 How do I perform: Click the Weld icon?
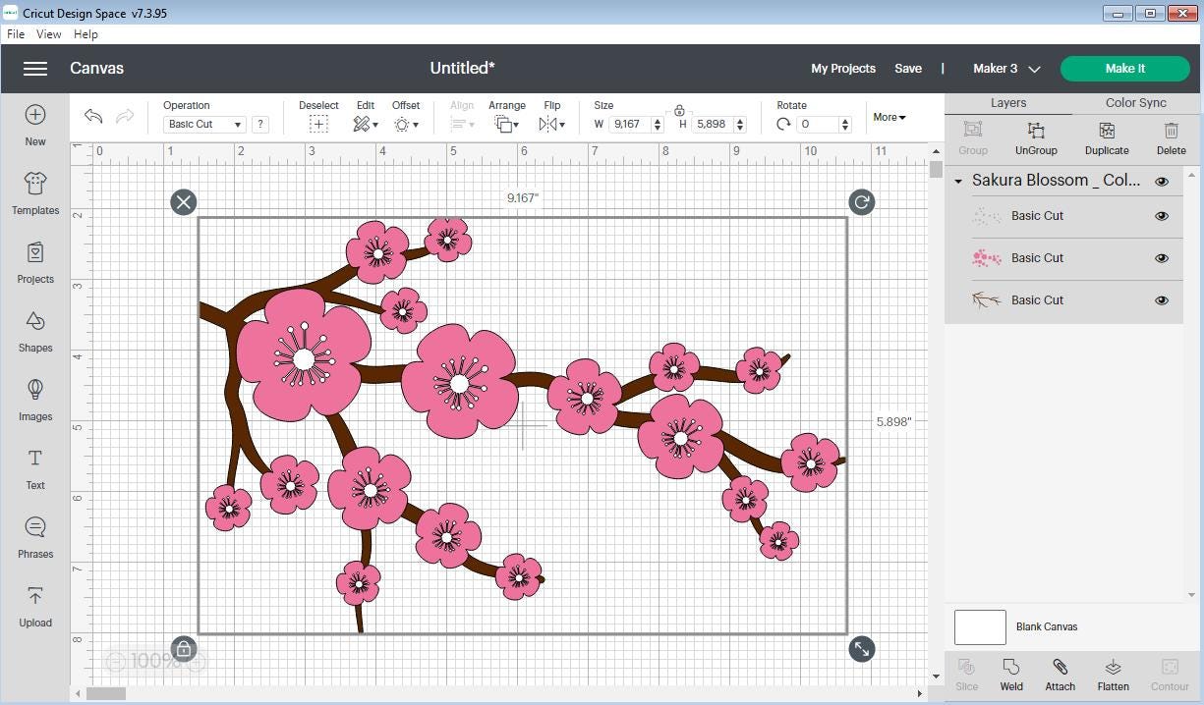click(x=1011, y=674)
